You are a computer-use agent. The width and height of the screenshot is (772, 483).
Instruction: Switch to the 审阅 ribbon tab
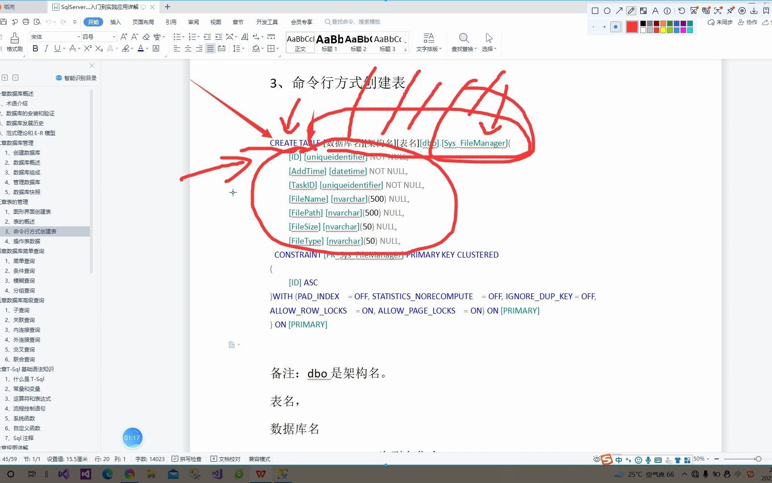(x=193, y=22)
